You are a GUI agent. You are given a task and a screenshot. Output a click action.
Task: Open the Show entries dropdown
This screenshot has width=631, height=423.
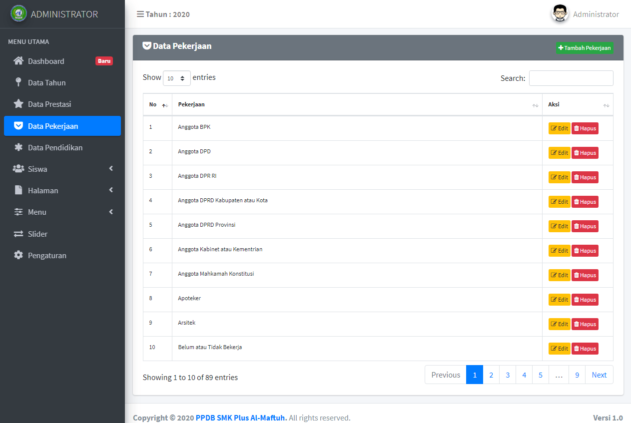click(x=177, y=78)
